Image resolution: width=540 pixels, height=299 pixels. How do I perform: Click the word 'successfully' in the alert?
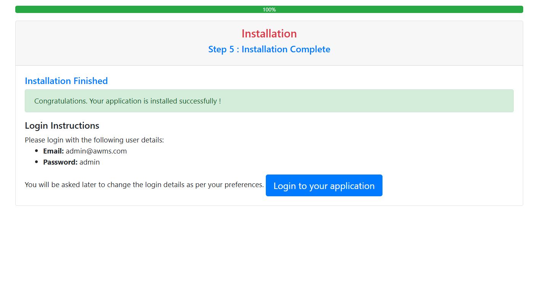click(x=196, y=101)
